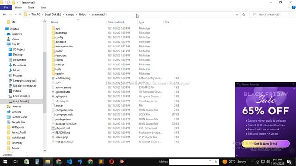Select the .env file

[58, 83]
